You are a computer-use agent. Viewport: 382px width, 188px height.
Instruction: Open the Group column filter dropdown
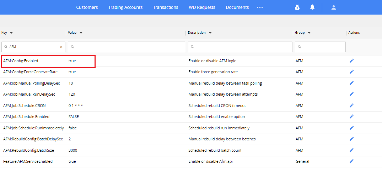pyautogui.click(x=309, y=33)
